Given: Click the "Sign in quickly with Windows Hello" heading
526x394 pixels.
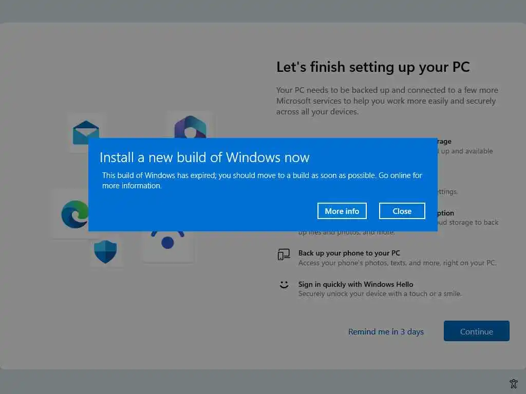Looking at the screenshot, I should (x=355, y=284).
